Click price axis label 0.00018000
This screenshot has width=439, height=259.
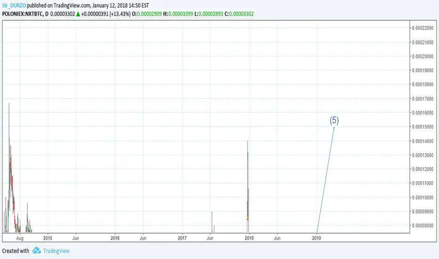pyautogui.click(x=423, y=84)
